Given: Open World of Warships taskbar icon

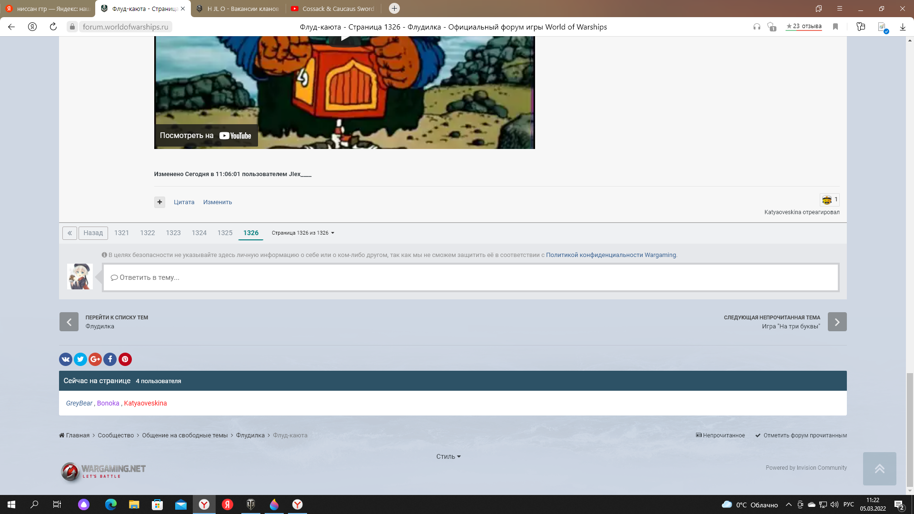Looking at the screenshot, I should (x=251, y=504).
